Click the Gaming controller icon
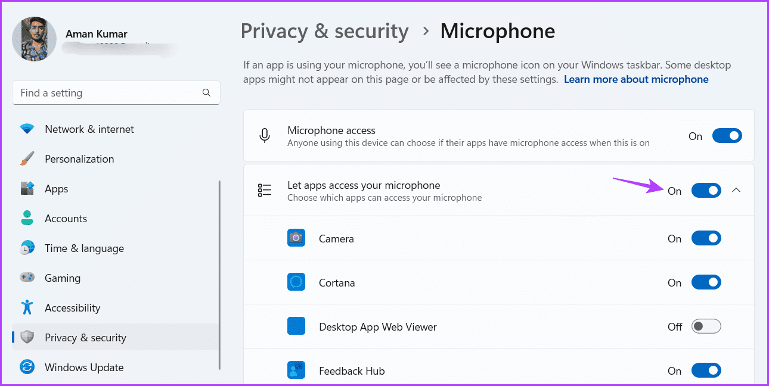 click(27, 278)
